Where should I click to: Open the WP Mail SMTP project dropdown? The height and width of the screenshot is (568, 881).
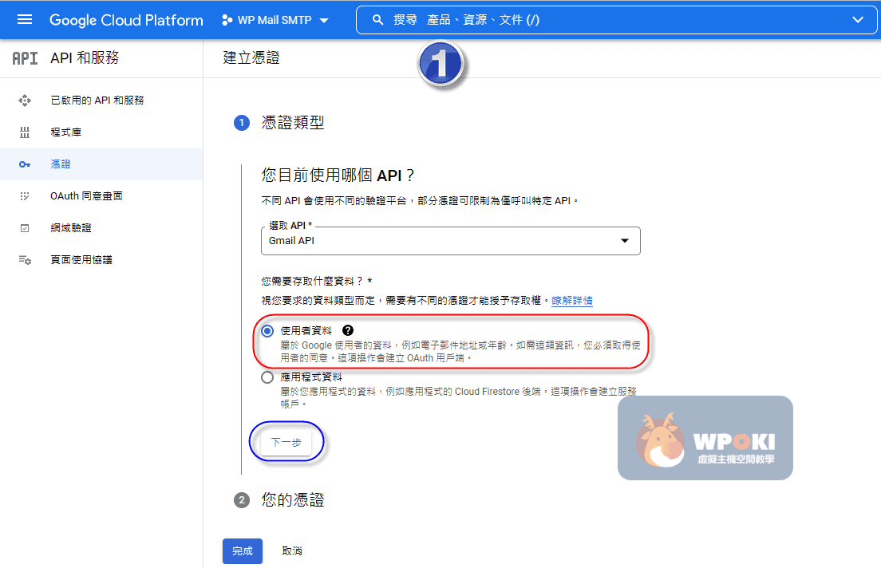pos(275,20)
